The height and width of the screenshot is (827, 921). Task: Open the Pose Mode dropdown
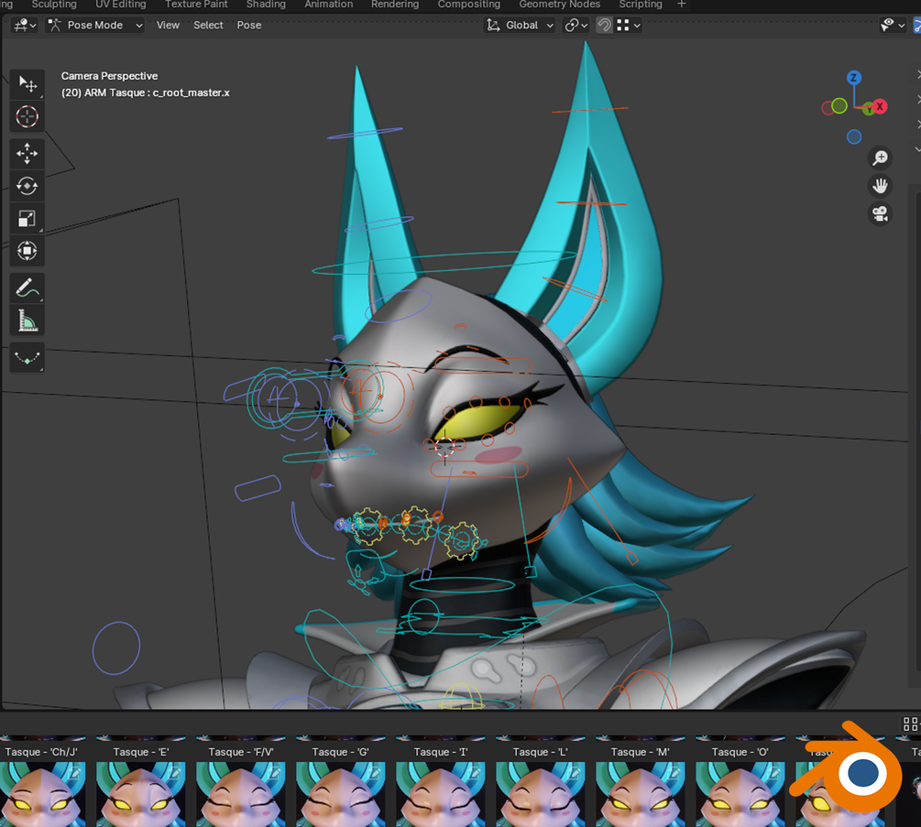click(94, 26)
